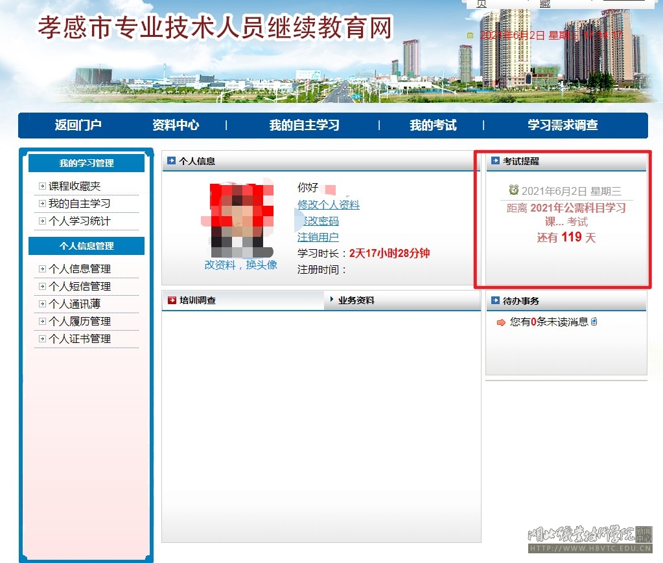Open 我的考试 in the navigation bar
This screenshot has width=663, height=563.
433,126
